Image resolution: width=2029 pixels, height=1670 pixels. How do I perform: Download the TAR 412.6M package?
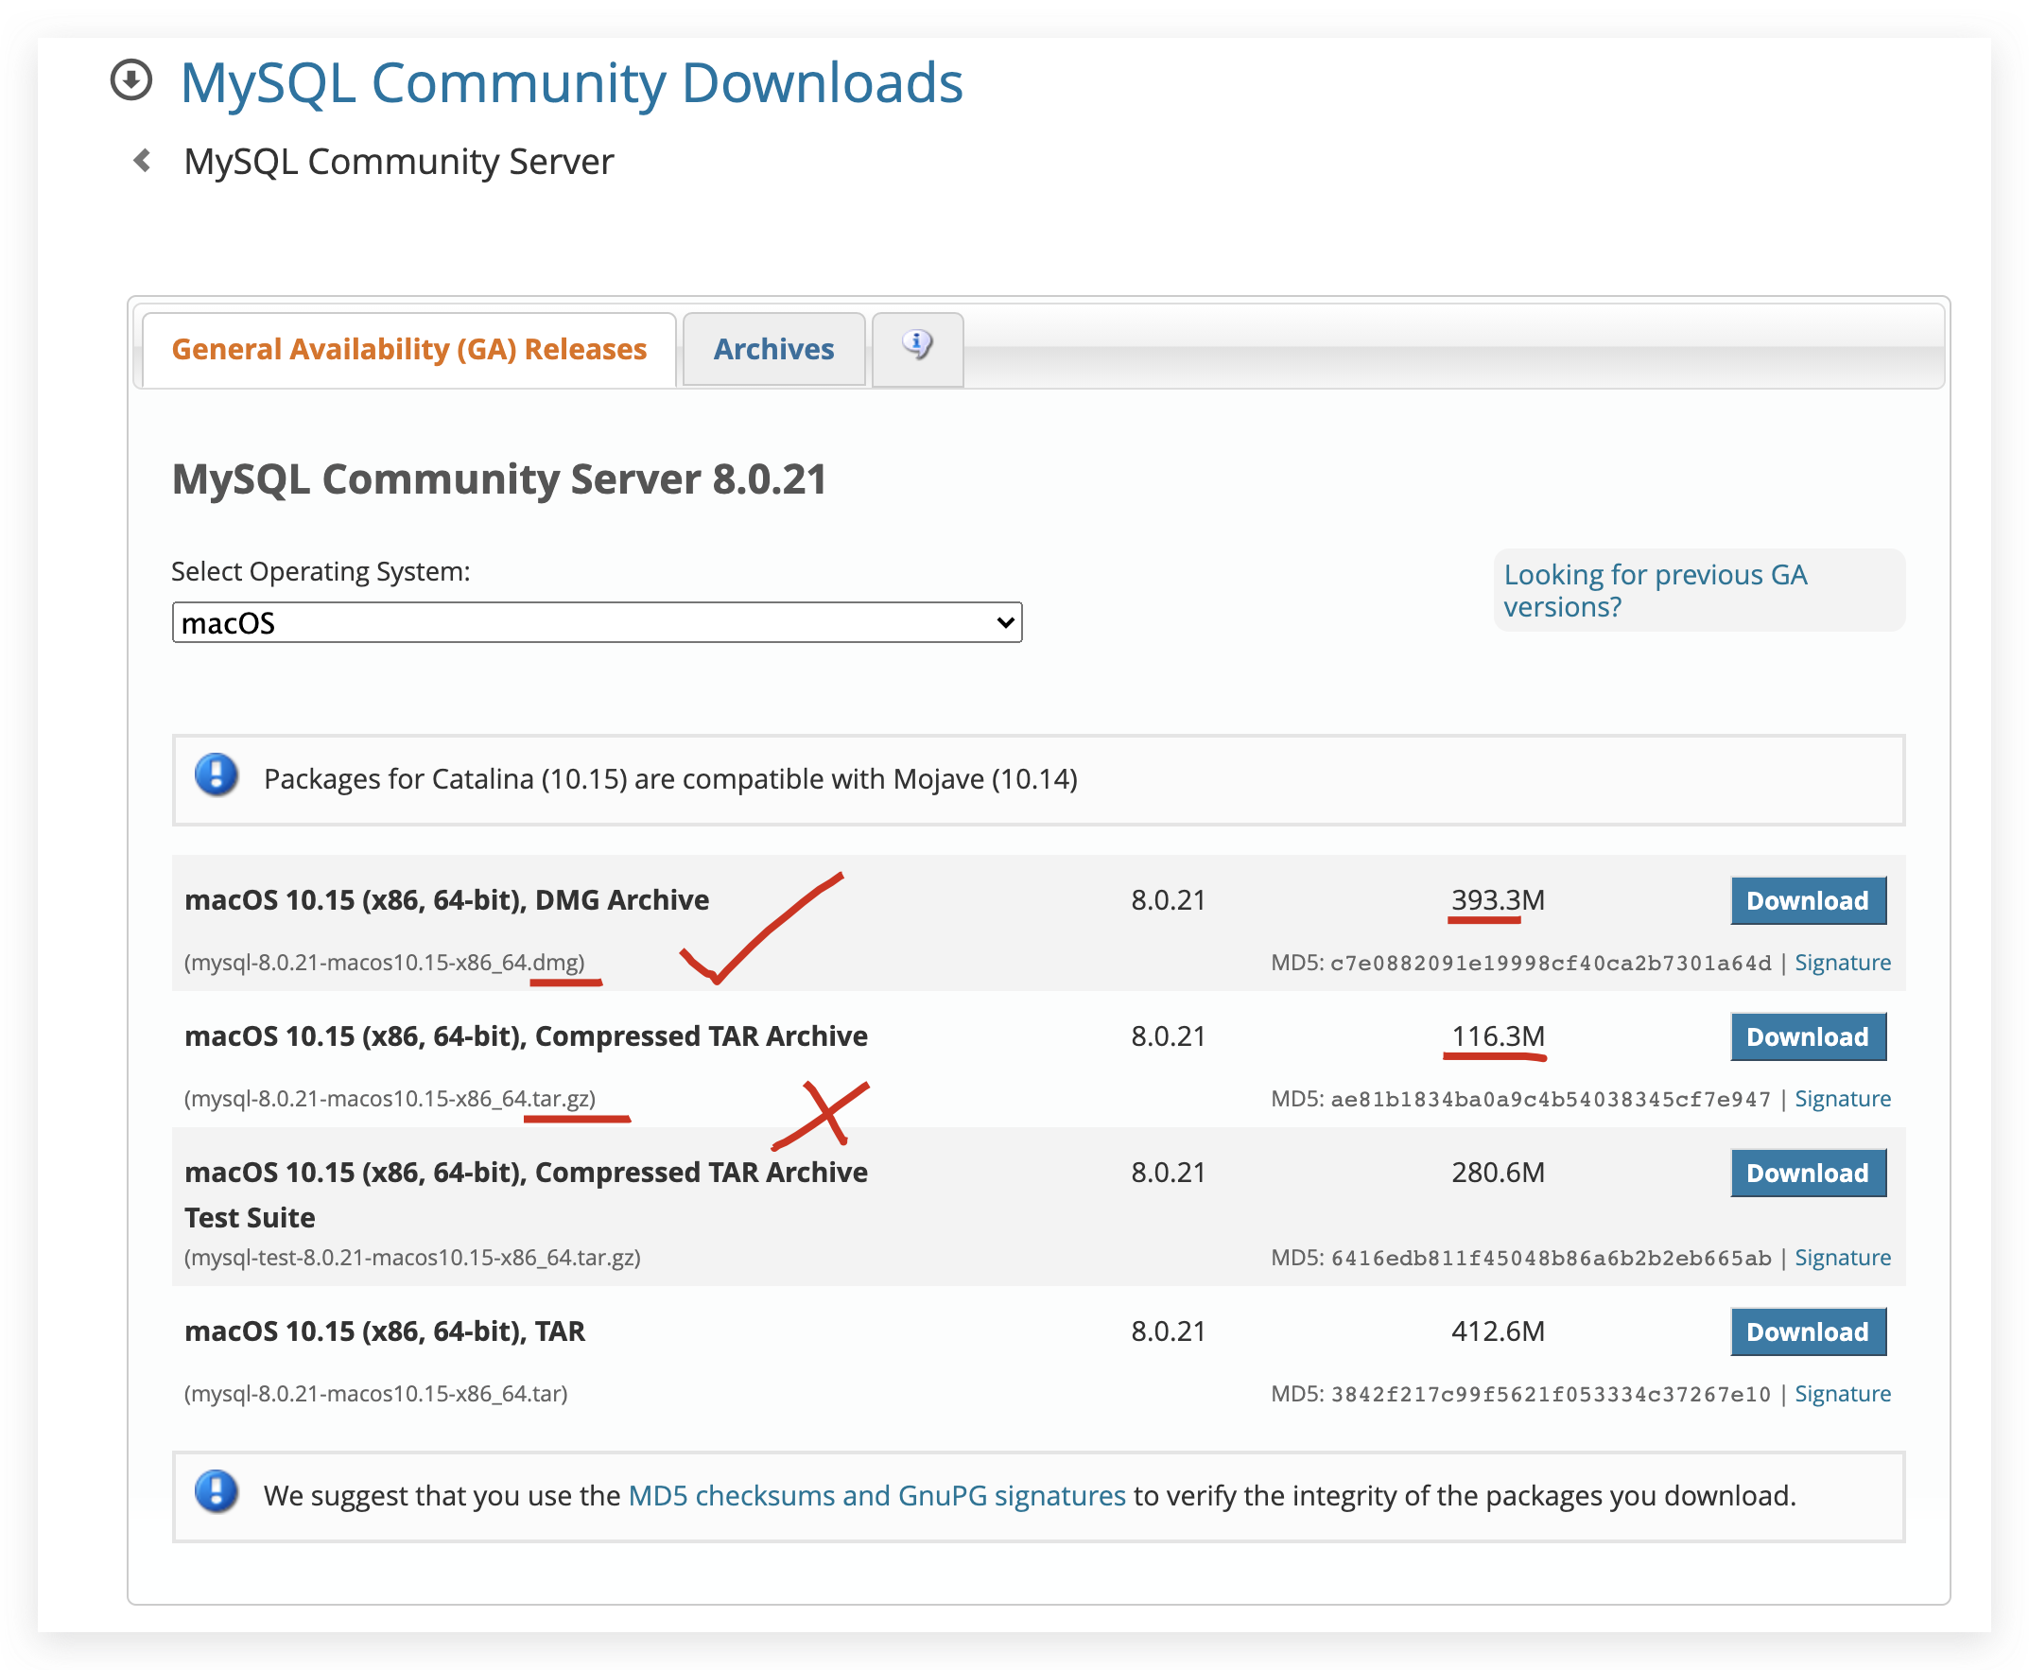click(x=1807, y=1332)
